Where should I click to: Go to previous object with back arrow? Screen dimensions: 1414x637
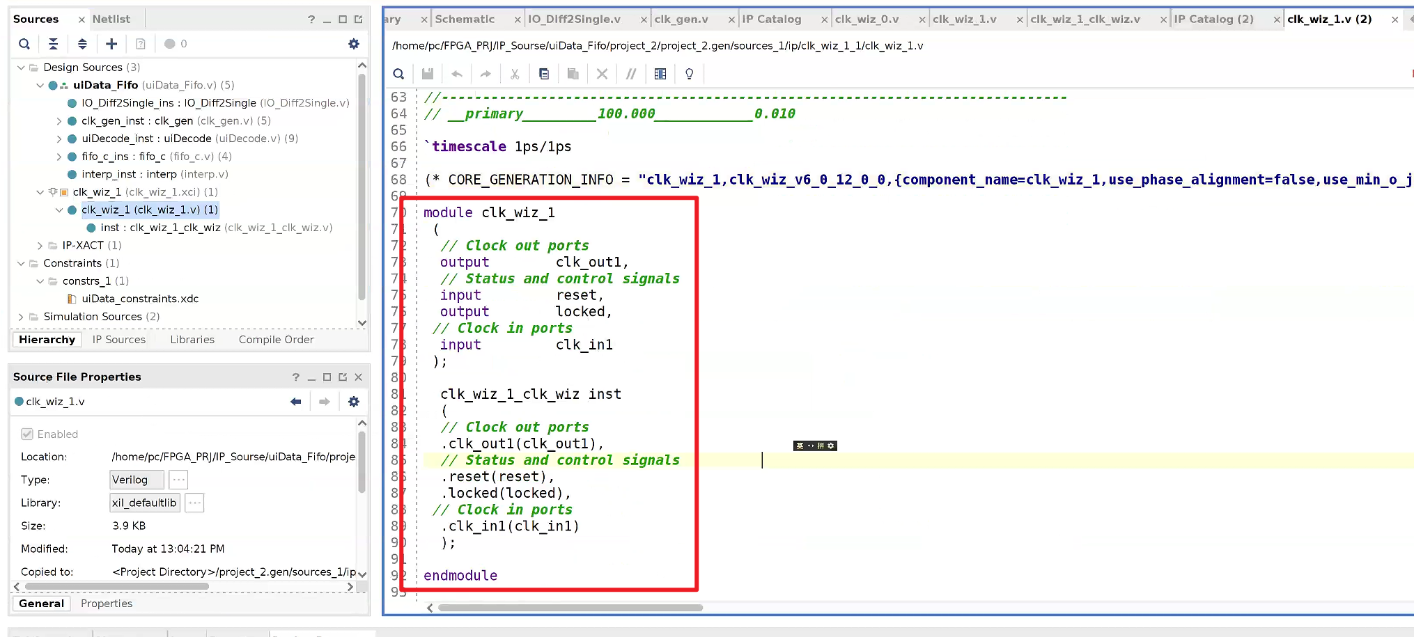tap(296, 402)
